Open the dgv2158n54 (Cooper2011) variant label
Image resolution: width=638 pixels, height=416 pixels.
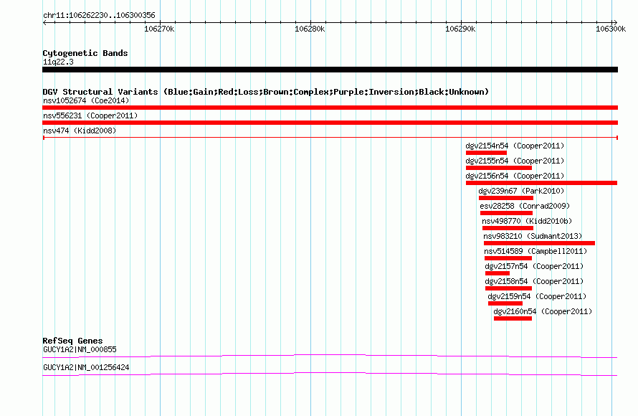point(534,281)
